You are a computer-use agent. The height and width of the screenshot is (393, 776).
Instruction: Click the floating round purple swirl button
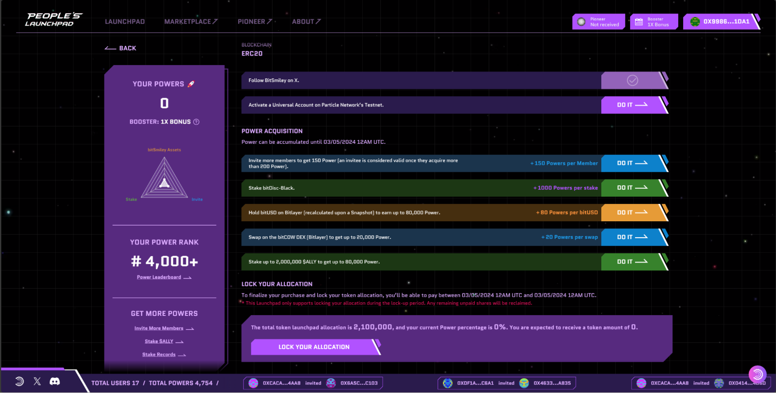[x=757, y=374]
